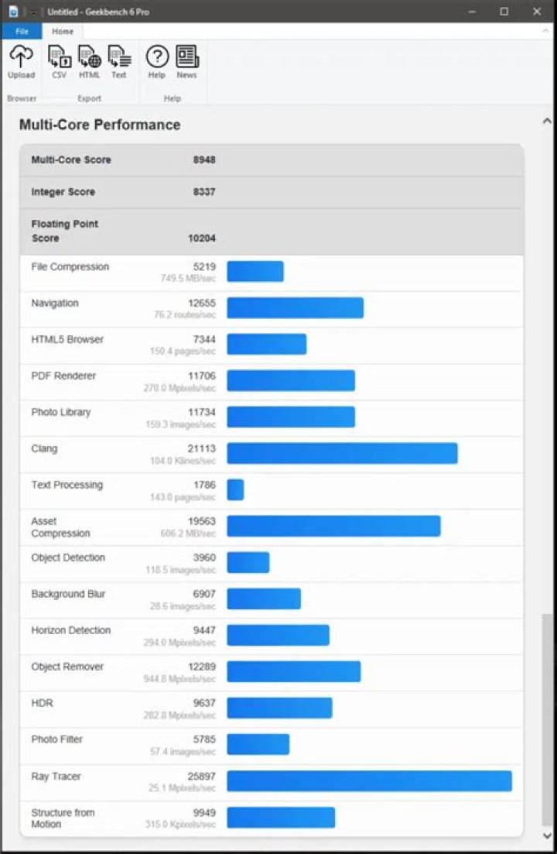Click the vertical scrollbar thumb
557x854 pixels.
pos(548,720)
